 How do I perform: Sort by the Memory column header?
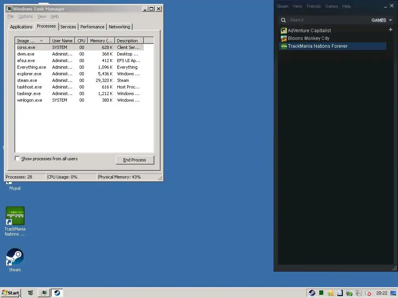point(101,40)
